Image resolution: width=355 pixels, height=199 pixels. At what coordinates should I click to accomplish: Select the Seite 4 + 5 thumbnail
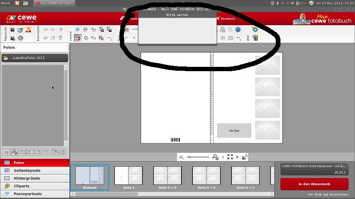[x=206, y=177]
